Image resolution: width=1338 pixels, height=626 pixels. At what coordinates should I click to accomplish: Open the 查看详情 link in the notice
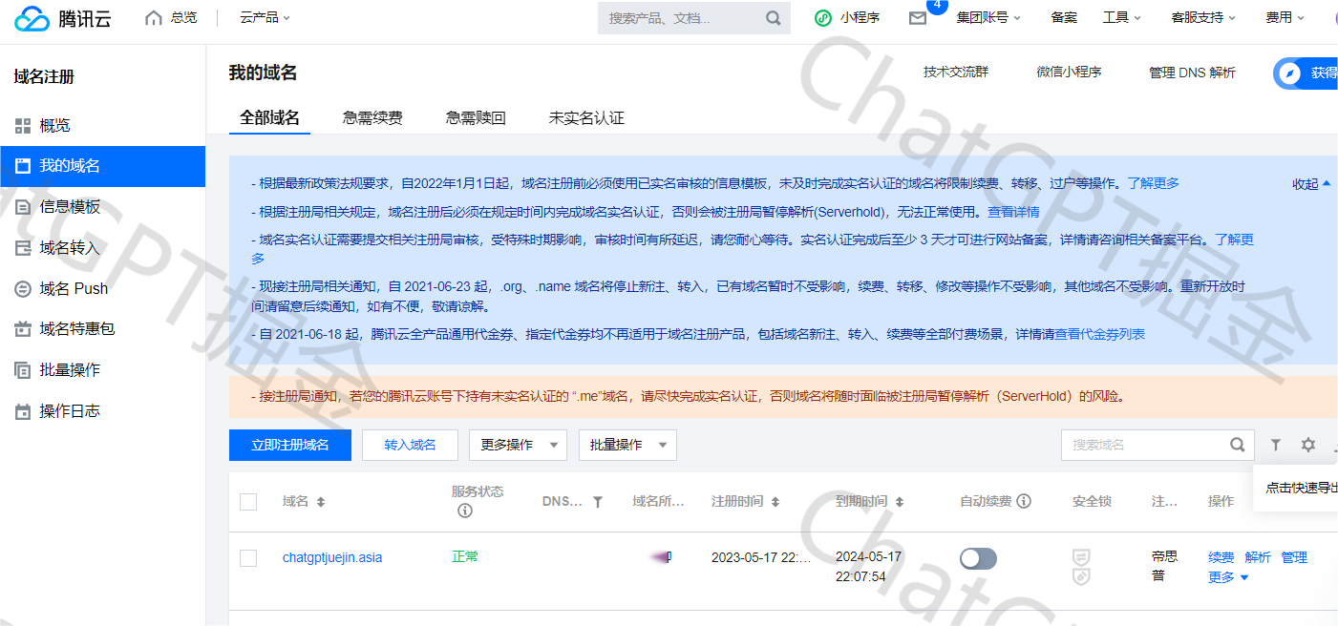1013,212
